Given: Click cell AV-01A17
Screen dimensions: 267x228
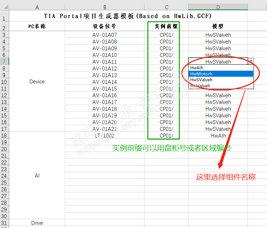Looking at the screenshot, I should click(x=104, y=102).
